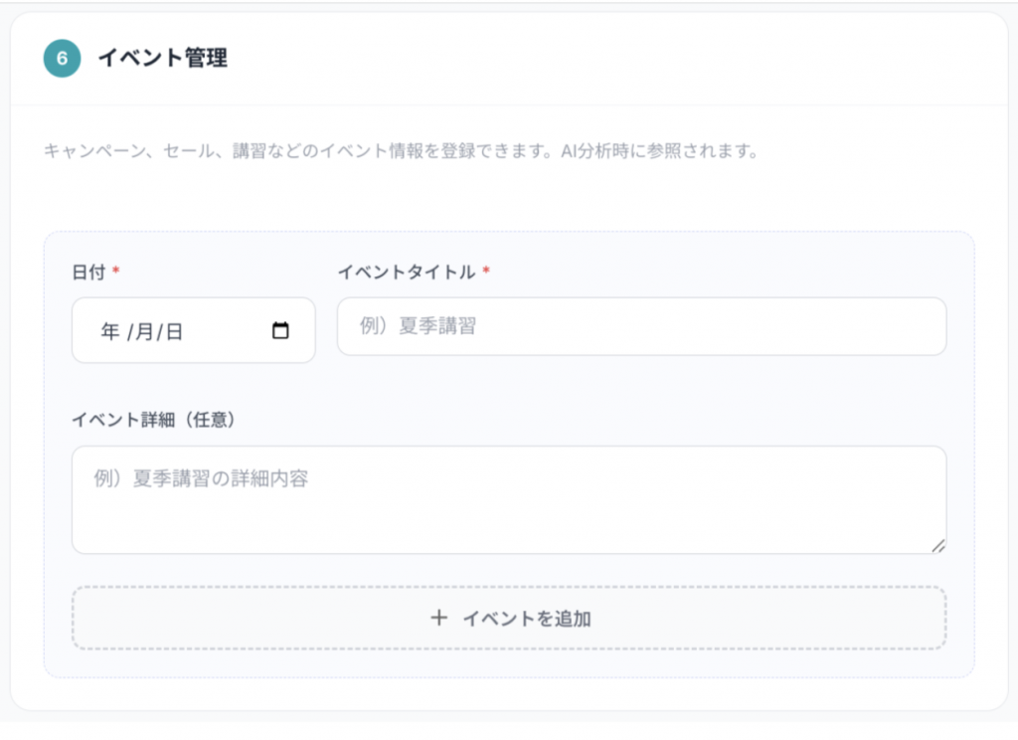The height and width of the screenshot is (740, 1018).
Task: Click the teal step 6 badge
Action: 62,59
